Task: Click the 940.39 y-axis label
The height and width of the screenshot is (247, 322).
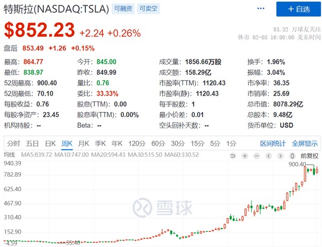Action: pos(12,163)
